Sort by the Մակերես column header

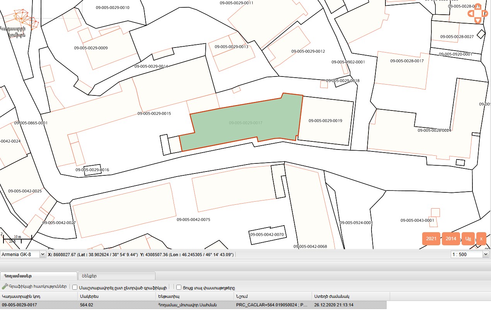click(117, 296)
